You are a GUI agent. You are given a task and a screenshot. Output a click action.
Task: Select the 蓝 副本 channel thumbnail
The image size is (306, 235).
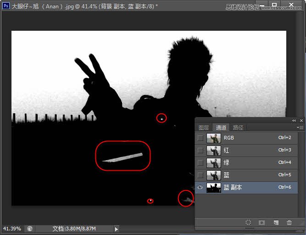tap(213, 187)
